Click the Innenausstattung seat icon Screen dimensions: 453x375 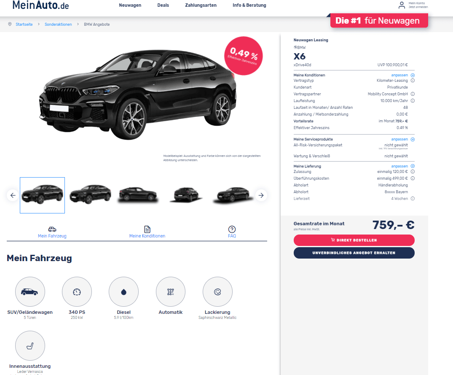tap(30, 346)
